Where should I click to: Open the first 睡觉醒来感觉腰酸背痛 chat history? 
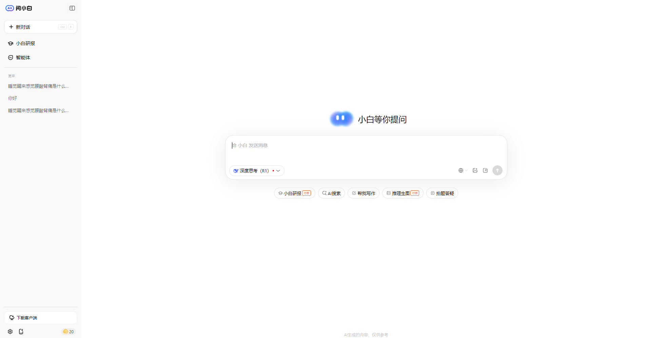coord(38,86)
